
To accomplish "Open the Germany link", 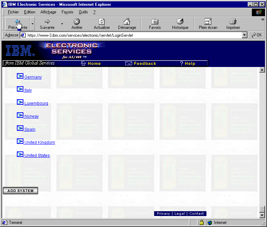I will 33,77.
